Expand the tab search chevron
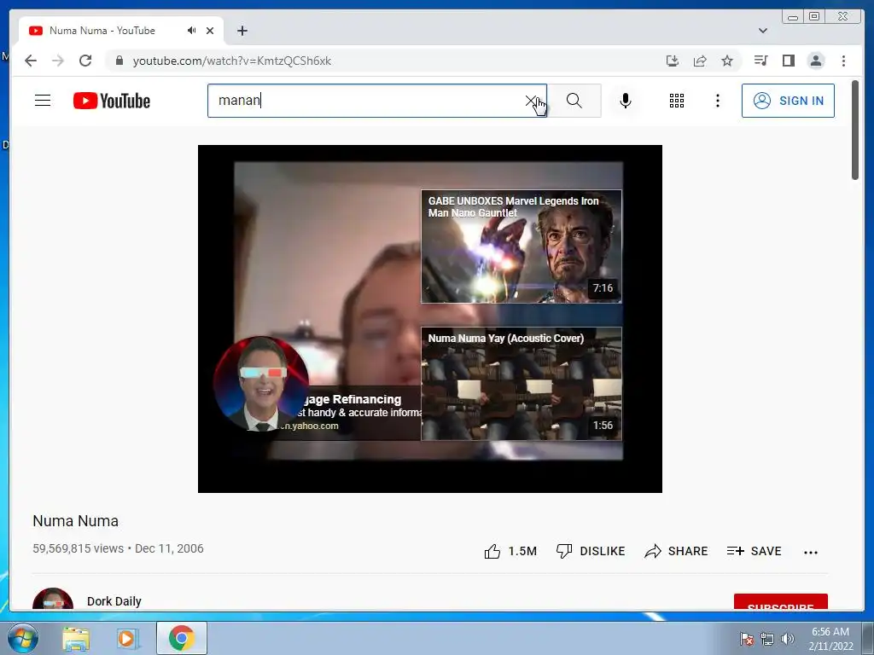The width and height of the screenshot is (874, 655). click(x=762, y=31)
